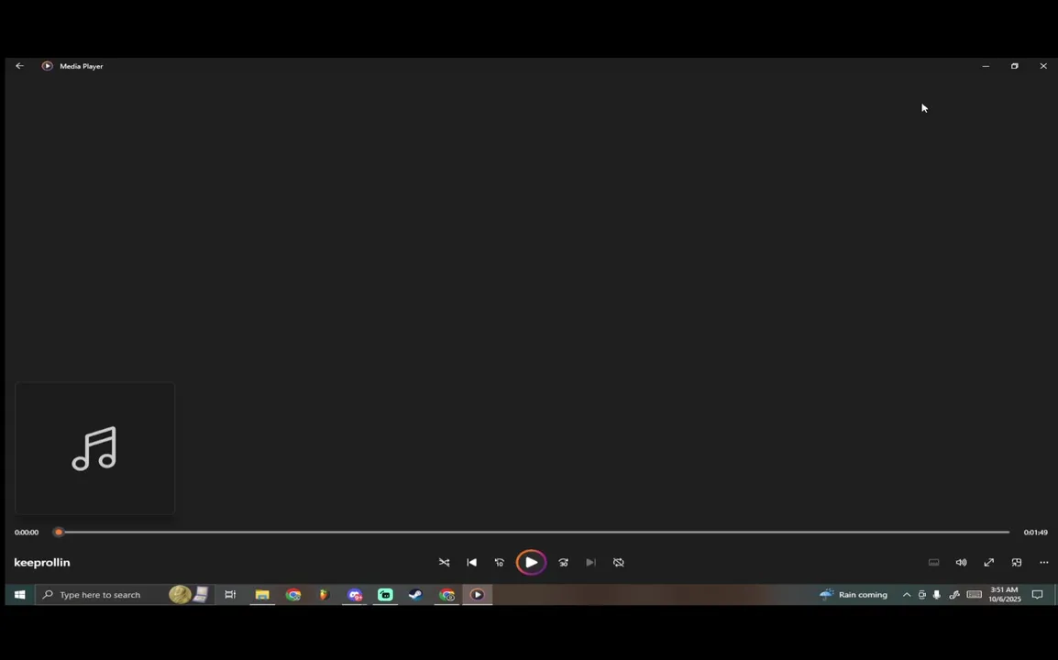The width and height of the screenshot is (1058, 660).
Task: Click the pen workspace tray icon
Action: point(954,595)
